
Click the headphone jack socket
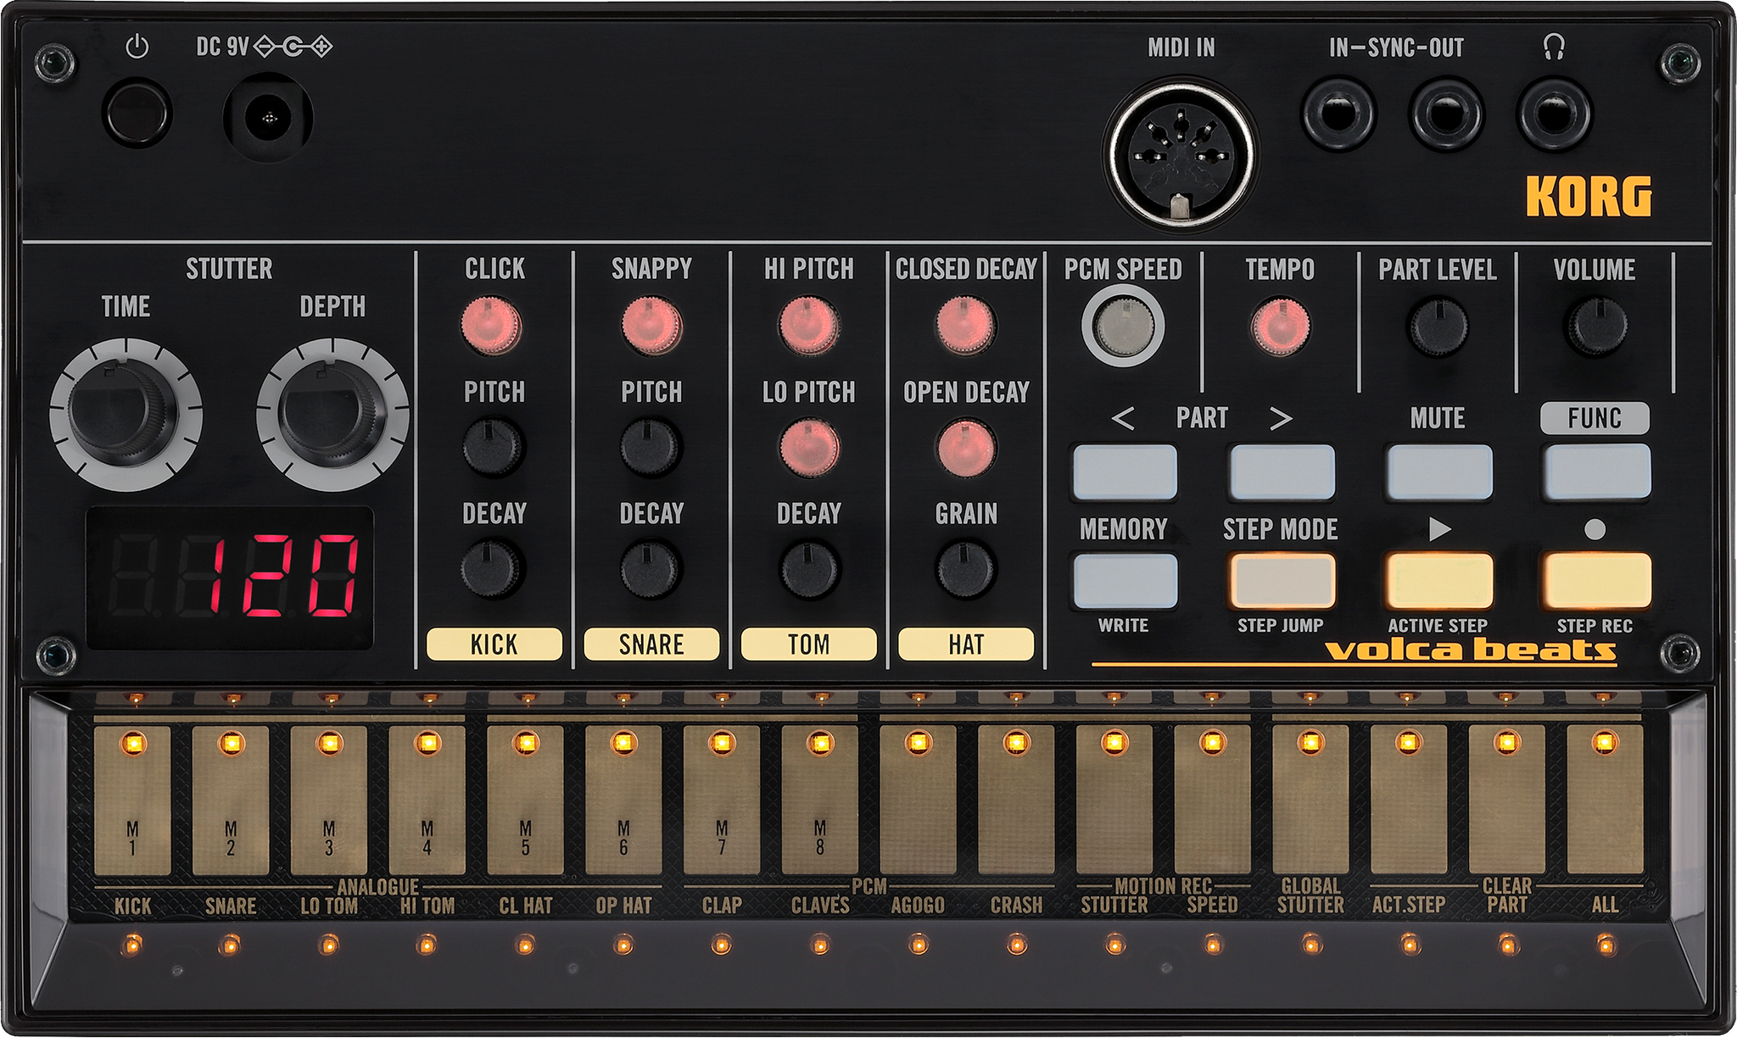pos(1554,113)
